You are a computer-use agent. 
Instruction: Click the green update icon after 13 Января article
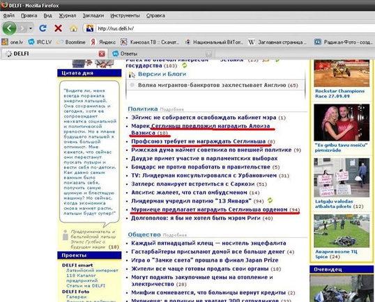click(x=270, y=200)
